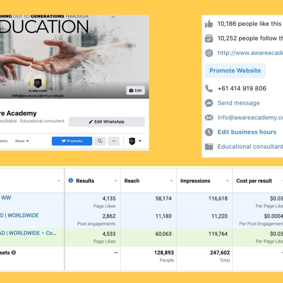
Task: Open the Edit business hours link
Action: click(x=247, y=132)
